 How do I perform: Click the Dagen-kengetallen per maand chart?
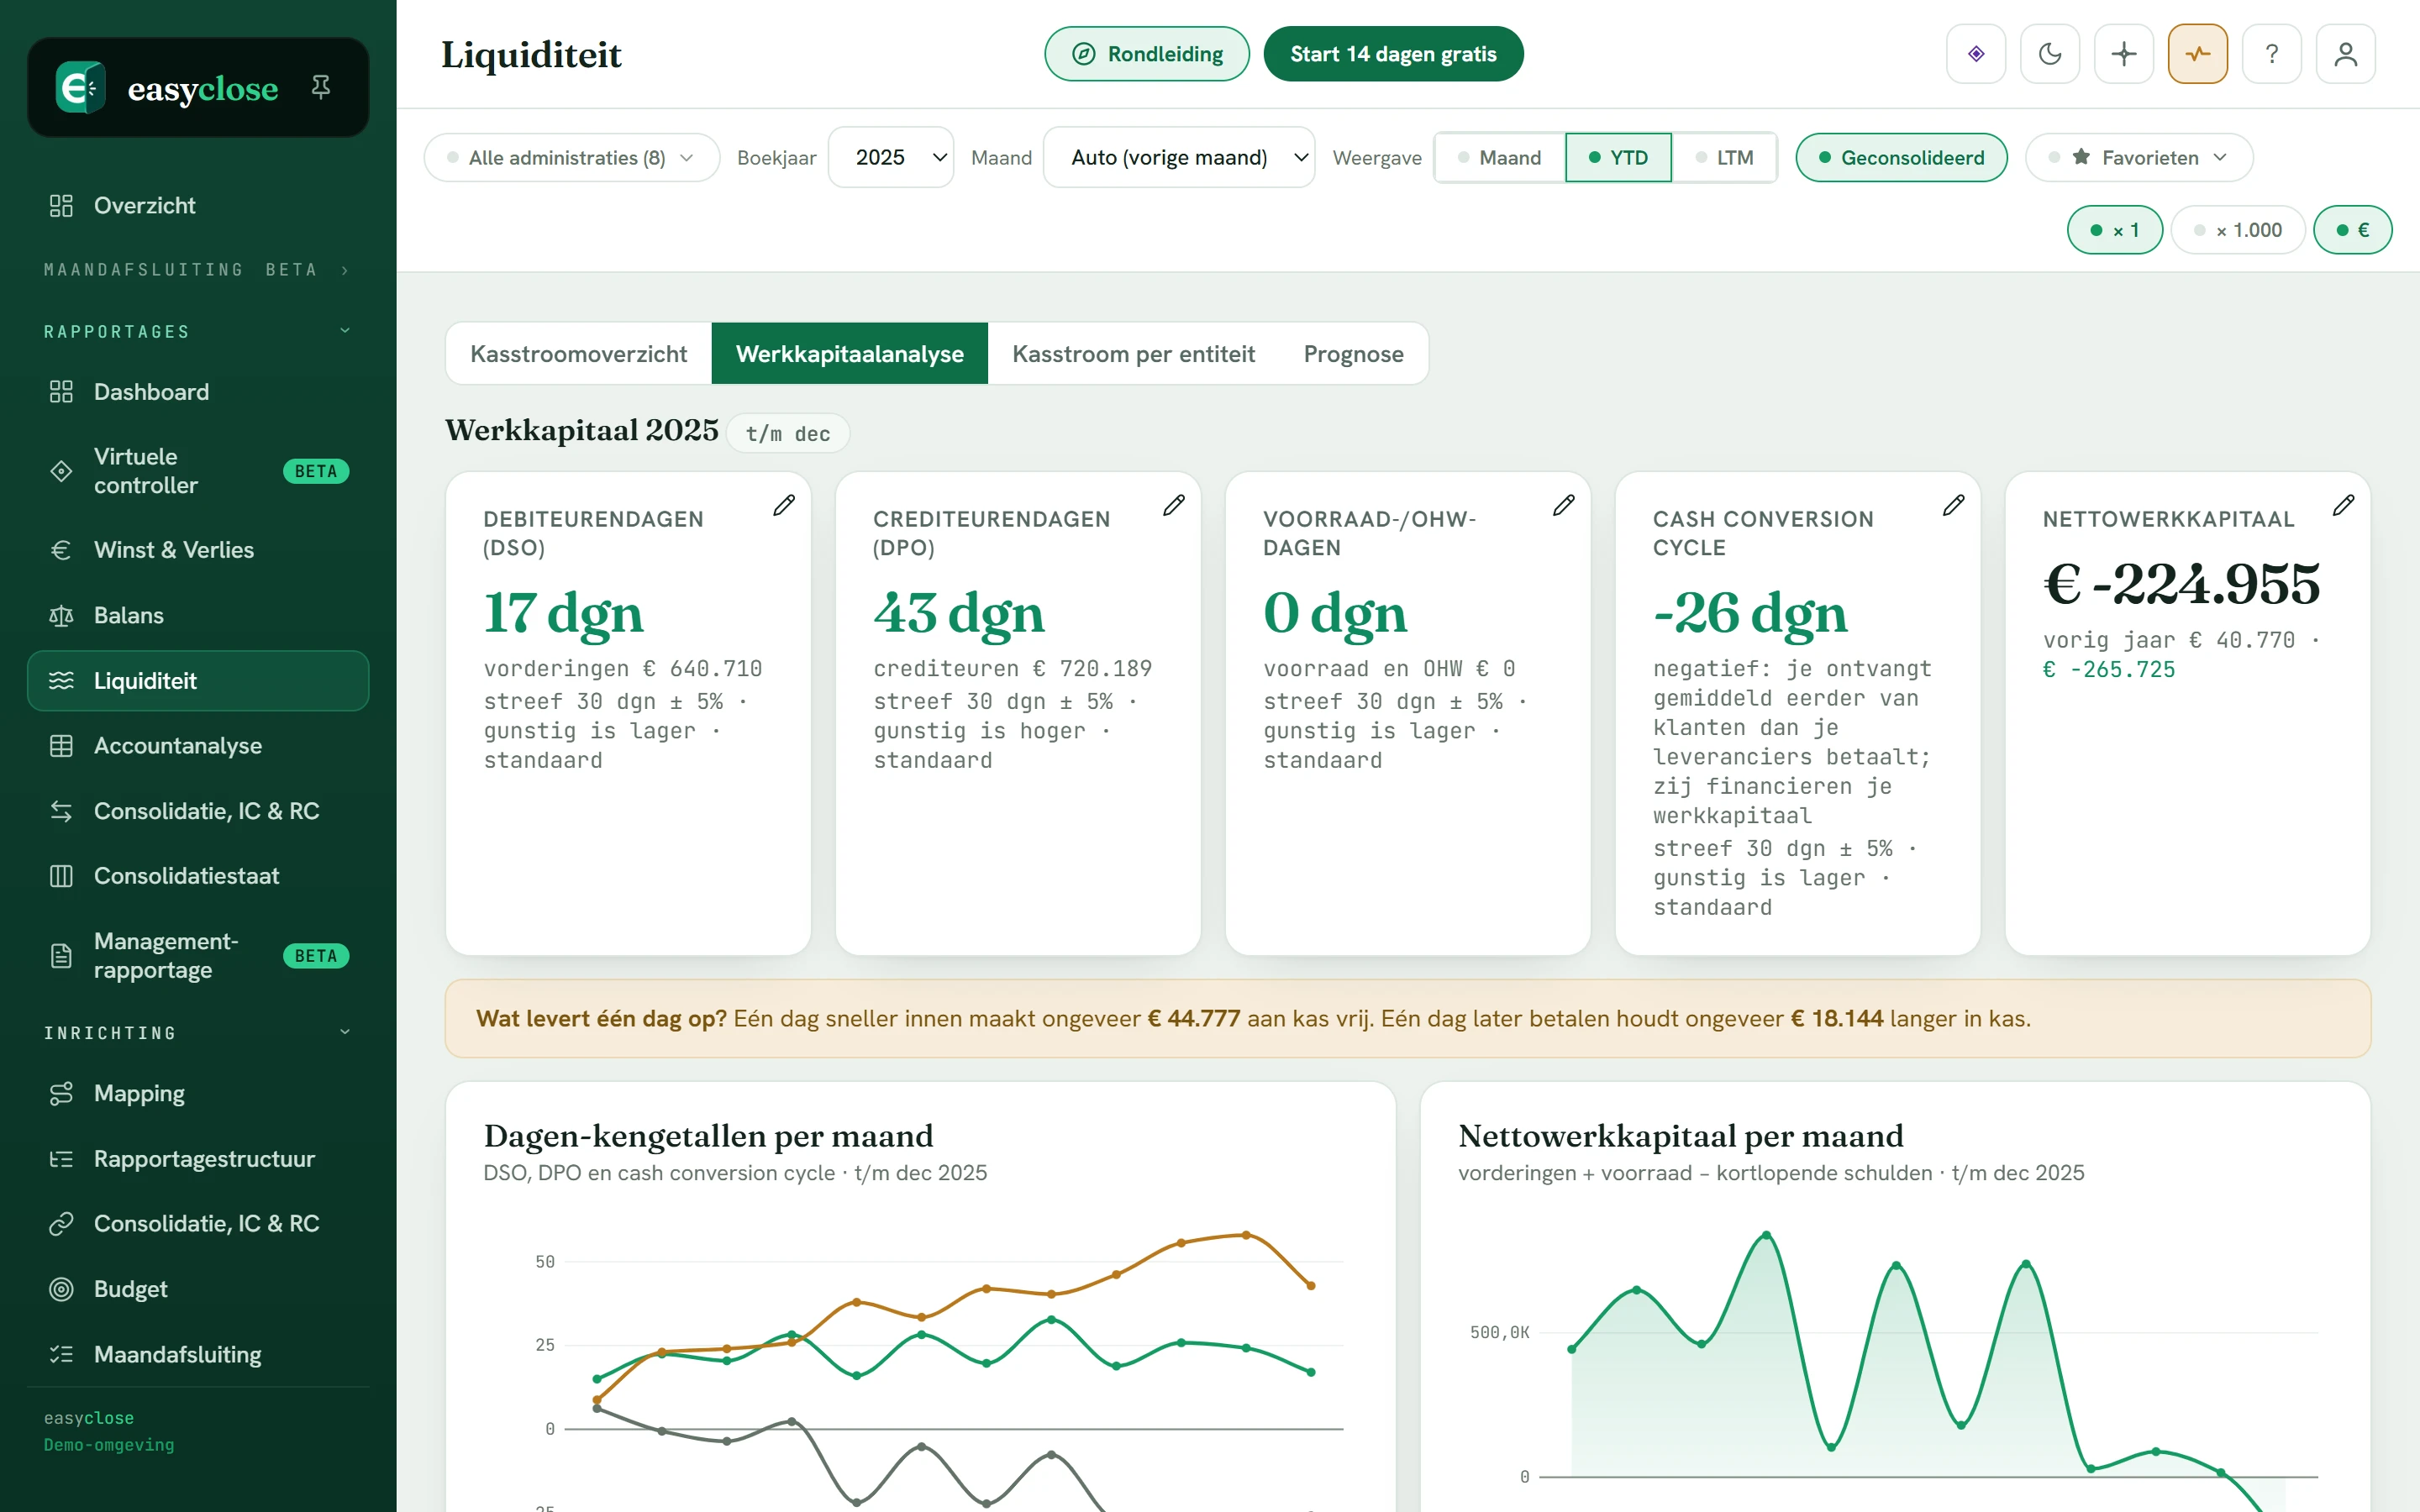tap(920, 1297)
